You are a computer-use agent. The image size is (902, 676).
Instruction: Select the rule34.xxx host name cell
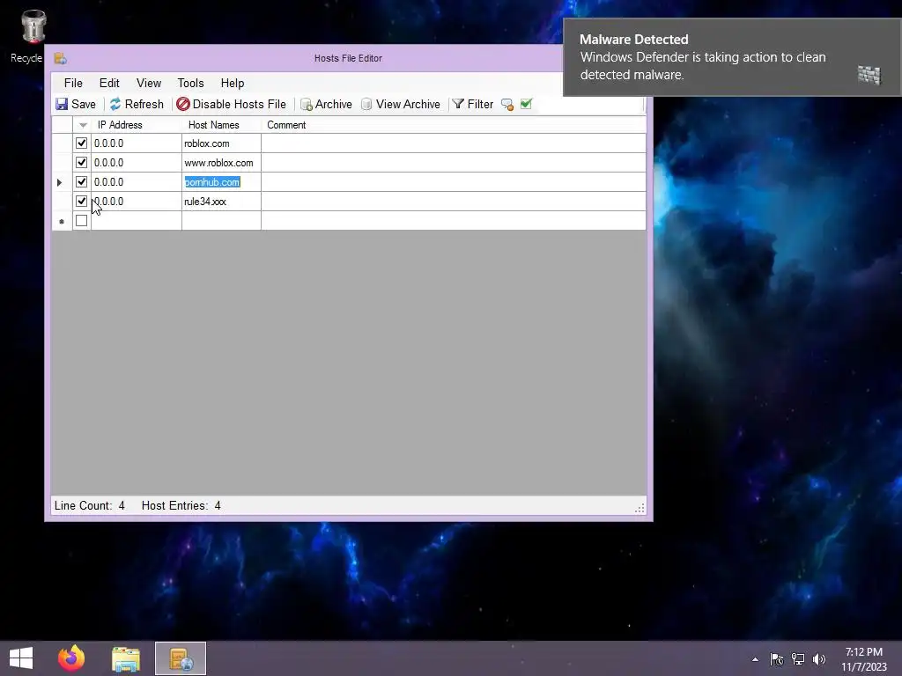221,202
